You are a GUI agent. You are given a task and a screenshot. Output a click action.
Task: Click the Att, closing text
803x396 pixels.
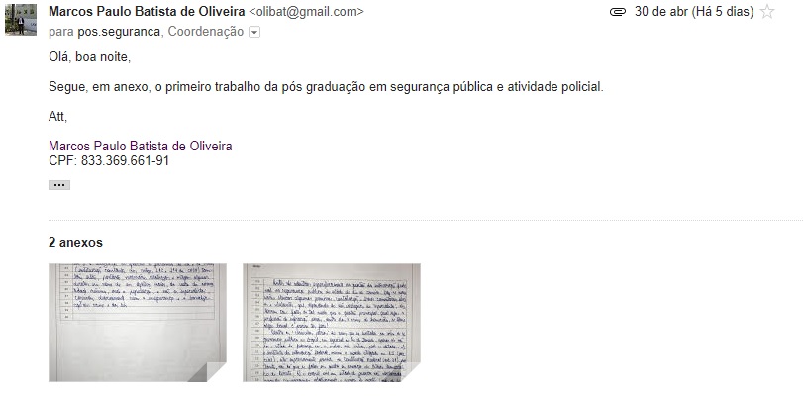57,117
